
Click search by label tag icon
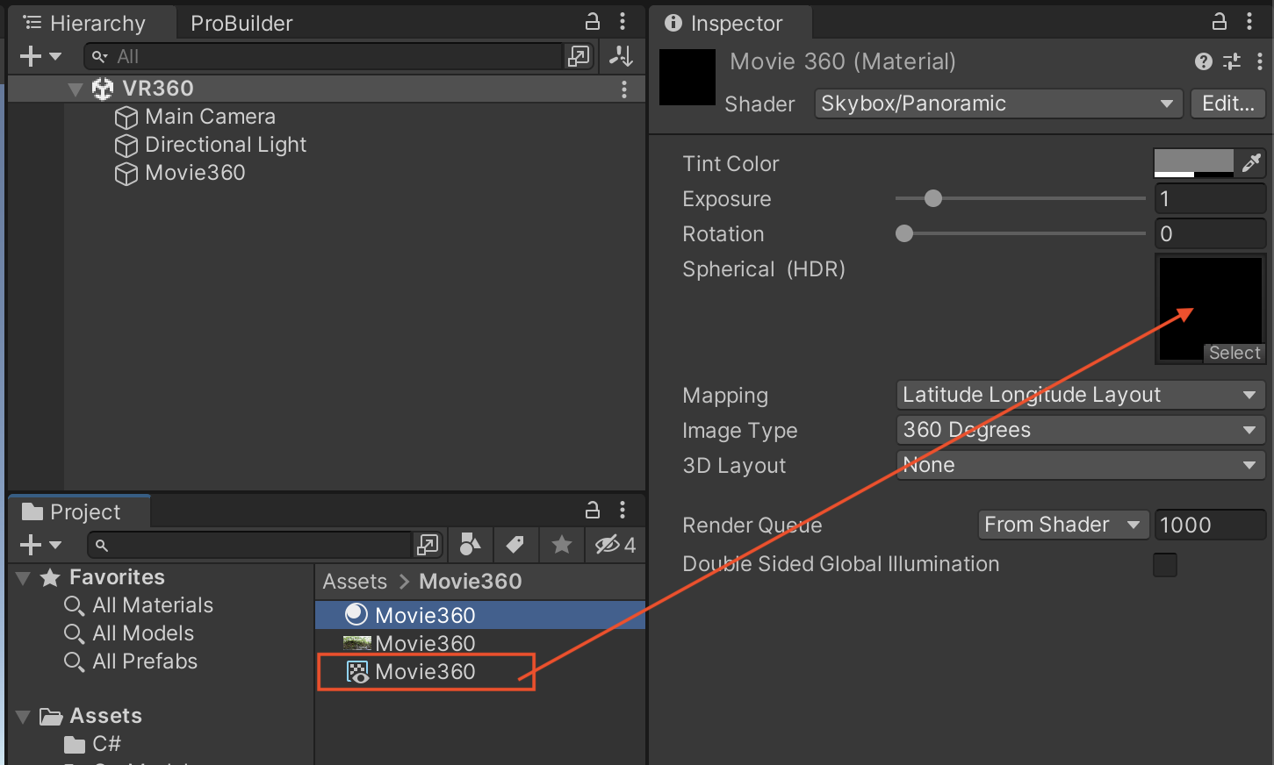point(515,545)
